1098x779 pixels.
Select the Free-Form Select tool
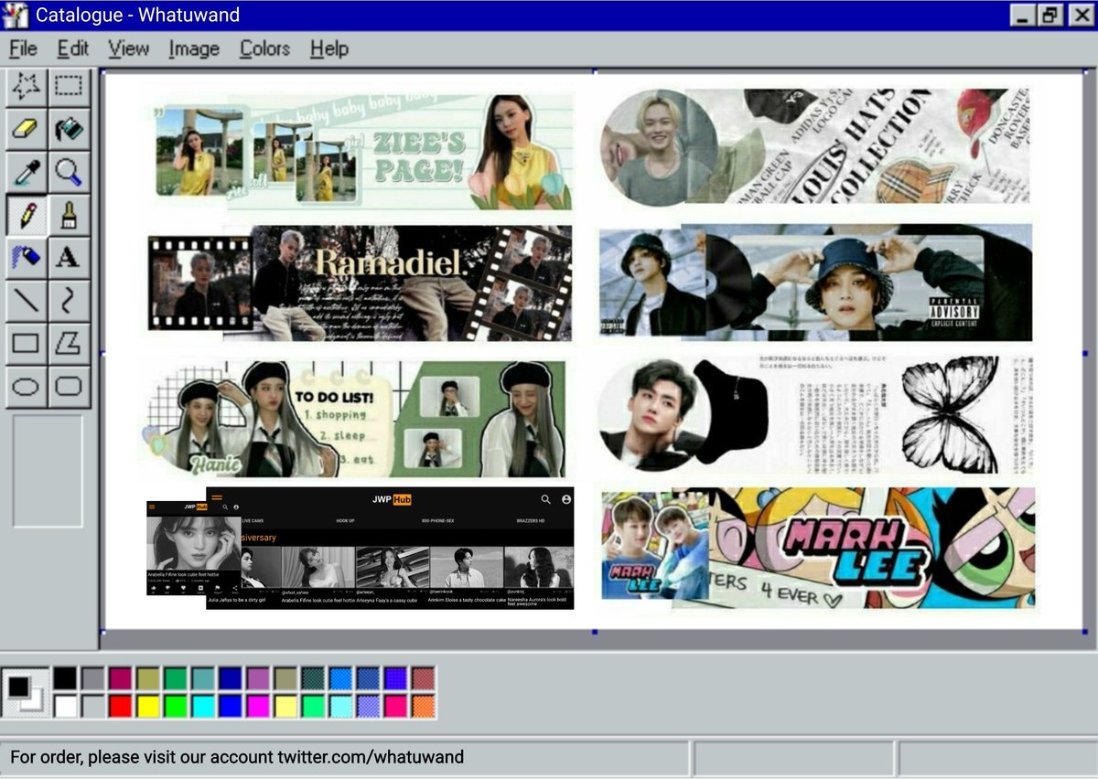(26, 87)
